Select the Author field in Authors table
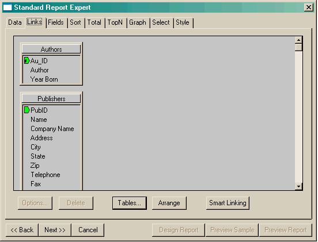The width and height of the screenshot is (318, 242). [40, 70]
